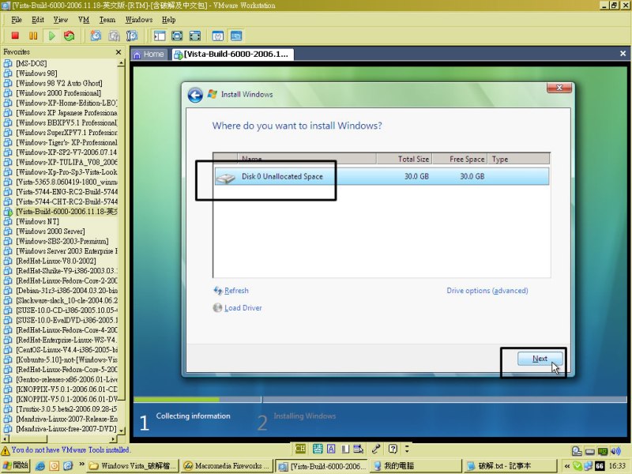This screenshot has width=632, height=474.
Task: Click the green Power On play icon
Action: point(51,36)
